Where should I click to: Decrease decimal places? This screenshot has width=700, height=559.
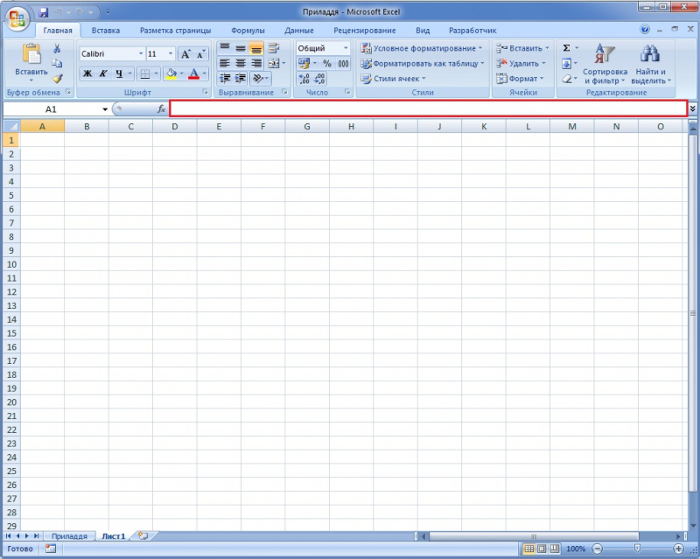[319, 79]
